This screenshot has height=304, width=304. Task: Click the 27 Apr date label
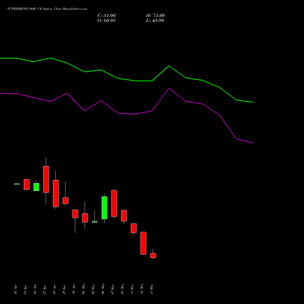pos(45,289)
